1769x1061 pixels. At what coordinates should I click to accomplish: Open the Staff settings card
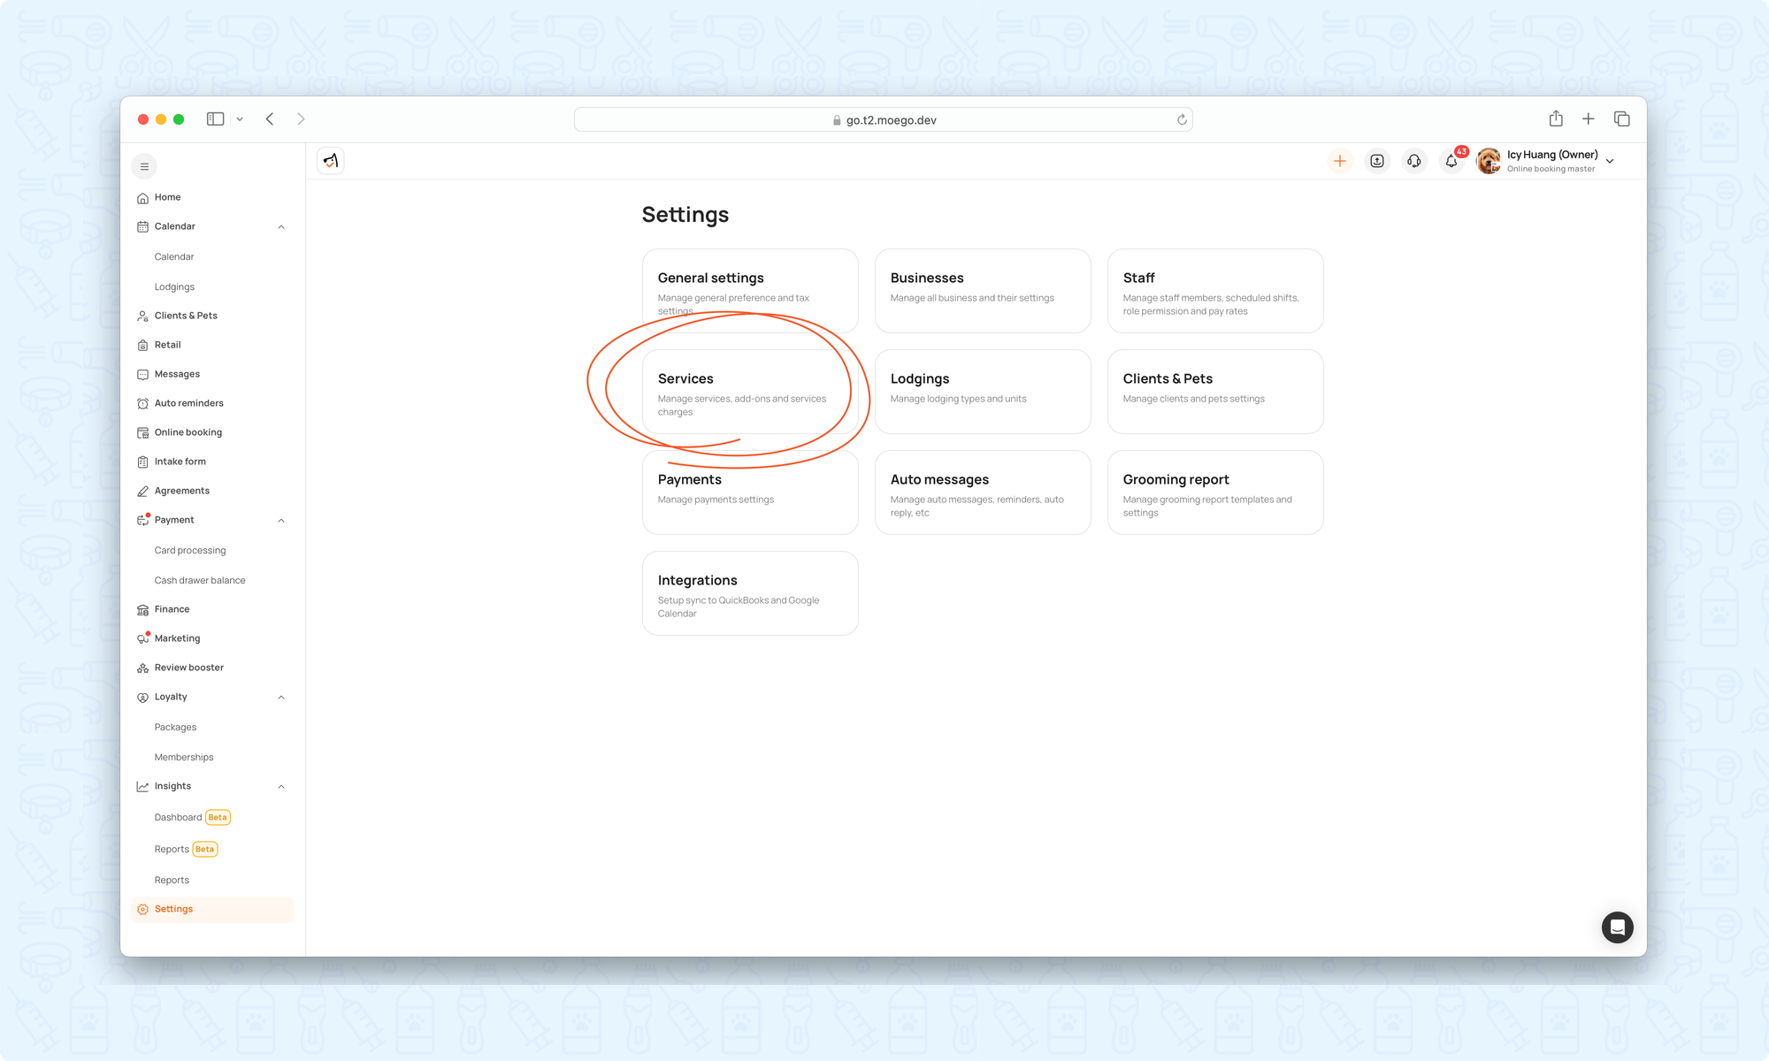[x=1214, y=291]
